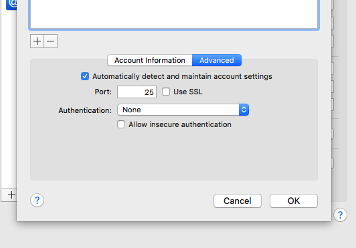Confirm settings with the OK button
The width and height of the screenshot is (356, 248).
pyautogui.click(x=294, y=201)
